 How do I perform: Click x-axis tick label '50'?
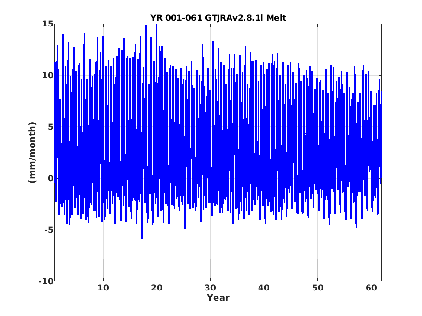click(317, 288)
